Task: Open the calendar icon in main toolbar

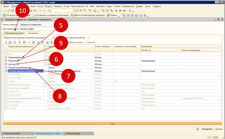Action: click(x=107, y=11)
